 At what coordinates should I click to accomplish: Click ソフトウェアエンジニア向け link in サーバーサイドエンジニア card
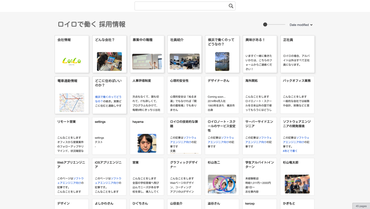[x=259, y=140]
